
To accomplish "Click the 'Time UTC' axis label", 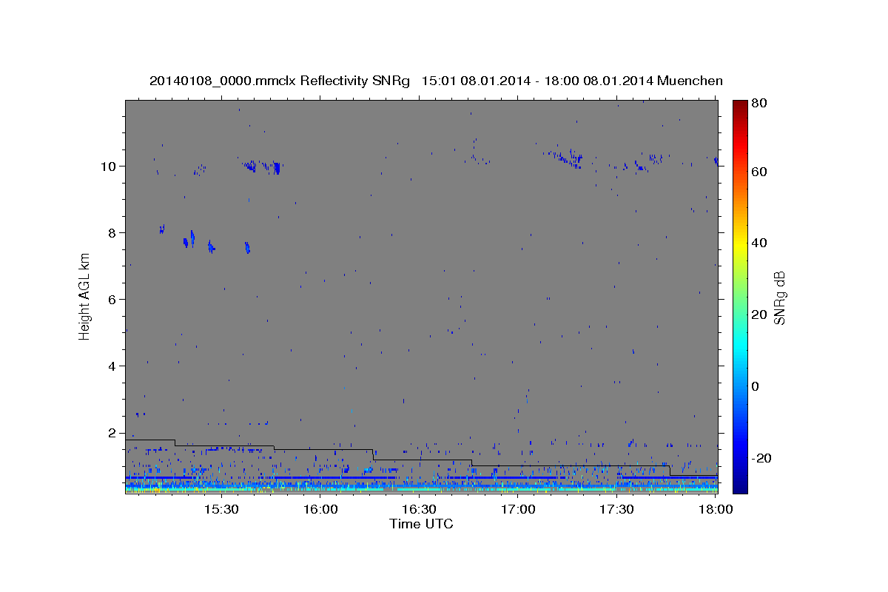I will [421, 524].
